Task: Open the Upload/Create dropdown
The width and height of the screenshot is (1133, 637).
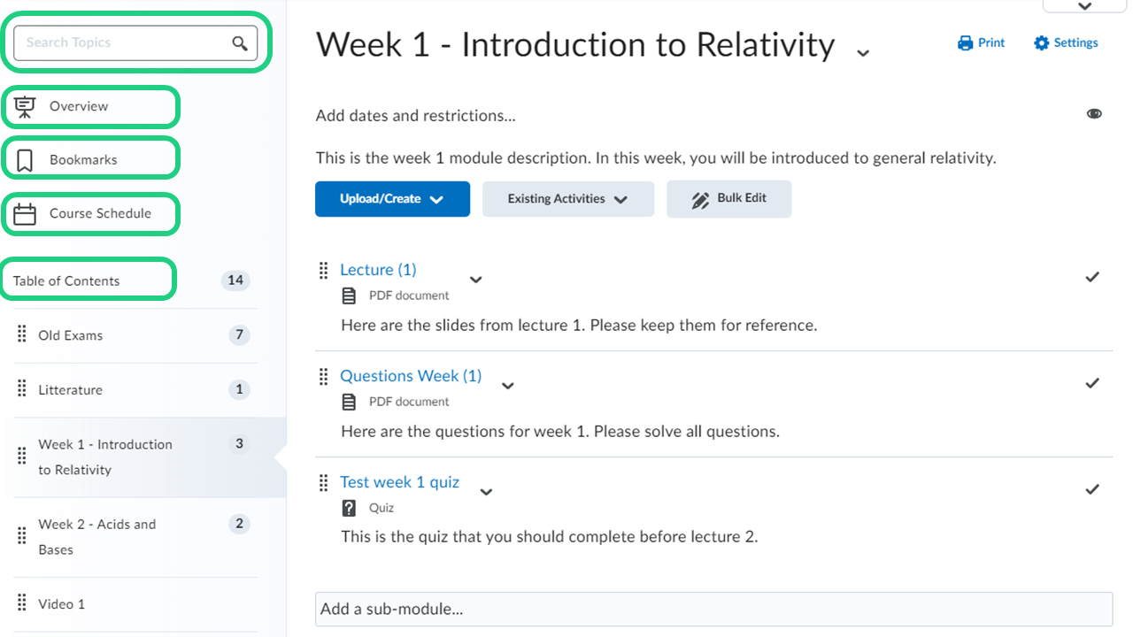Action: [x=392, y=199]
